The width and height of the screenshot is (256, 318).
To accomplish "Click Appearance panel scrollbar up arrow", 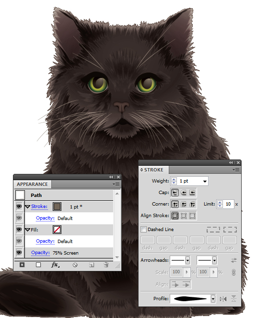I will coord(117,194).
